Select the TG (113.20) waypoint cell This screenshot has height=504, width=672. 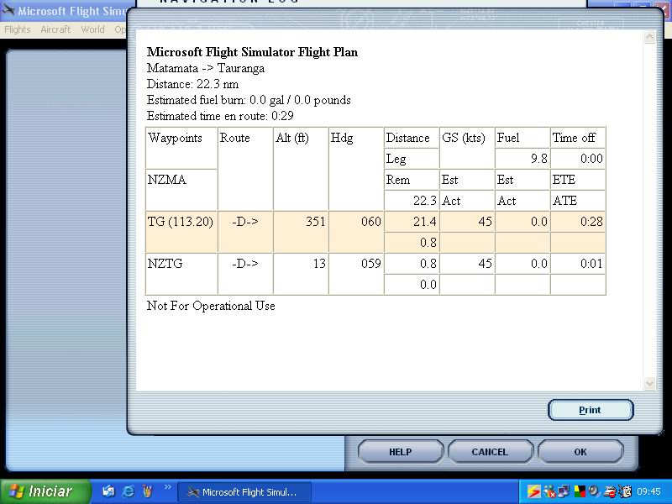point(181,222)
